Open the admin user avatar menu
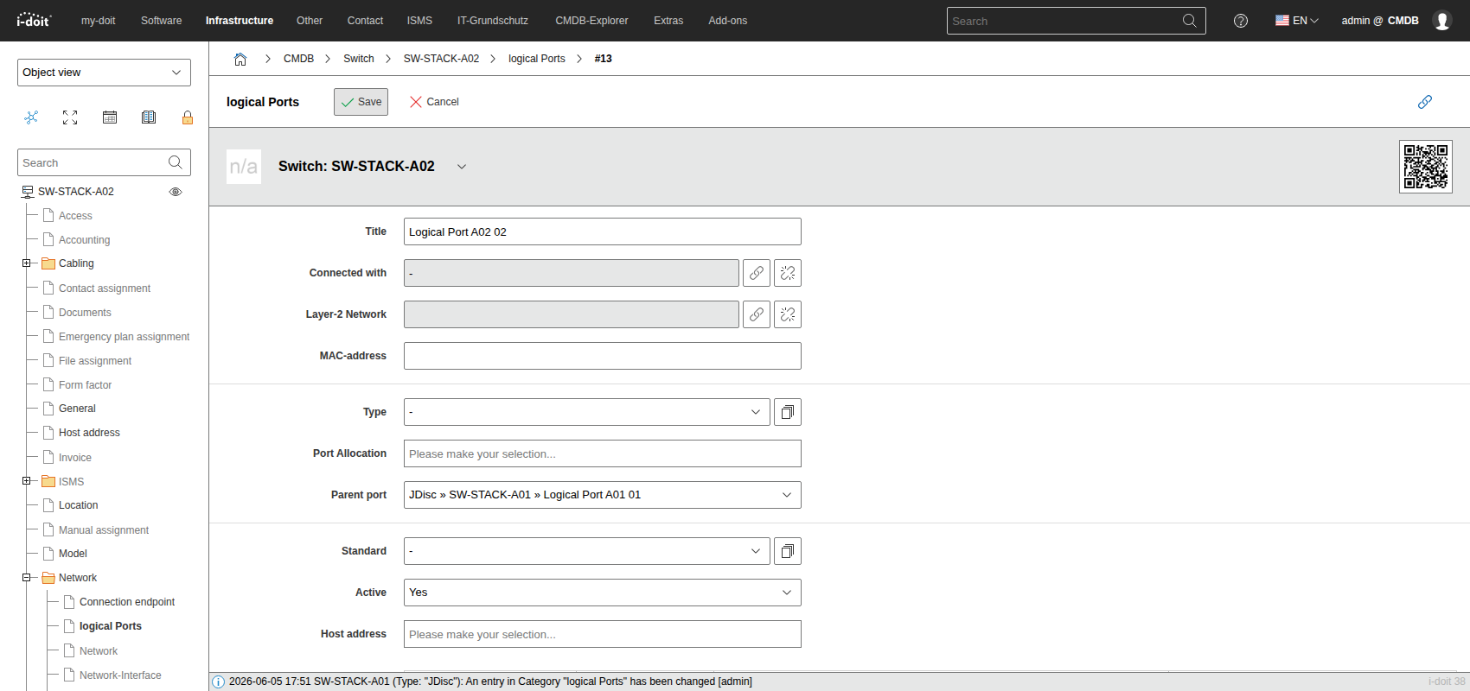 [x=1442, y=21]
